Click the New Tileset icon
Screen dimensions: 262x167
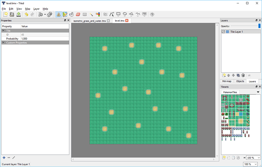[x=224, y=158]
